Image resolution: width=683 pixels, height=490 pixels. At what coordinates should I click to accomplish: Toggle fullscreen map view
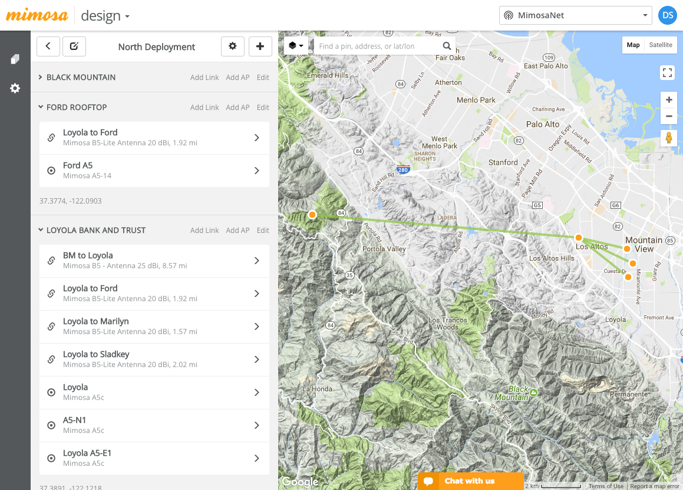668,72
